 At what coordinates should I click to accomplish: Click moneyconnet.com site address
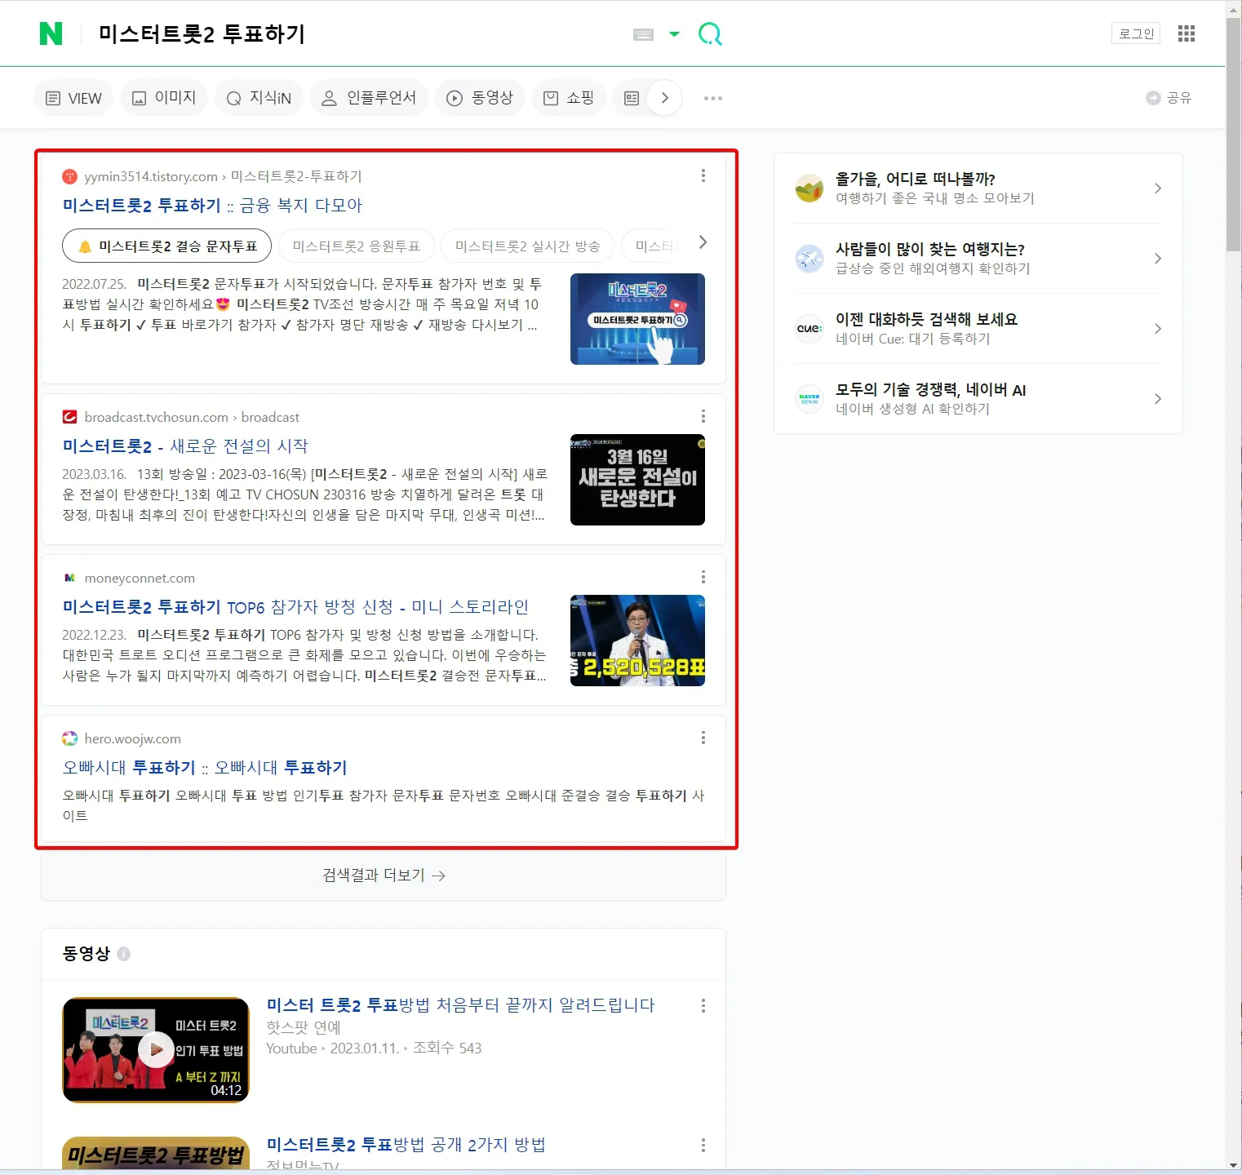140,578
